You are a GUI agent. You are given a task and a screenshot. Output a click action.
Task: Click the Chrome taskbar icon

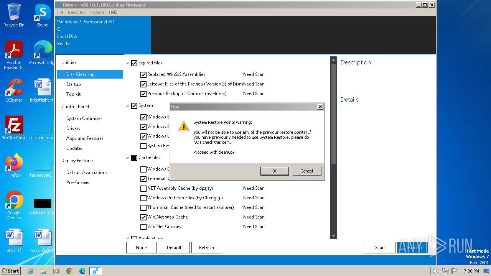pos(69,271)
